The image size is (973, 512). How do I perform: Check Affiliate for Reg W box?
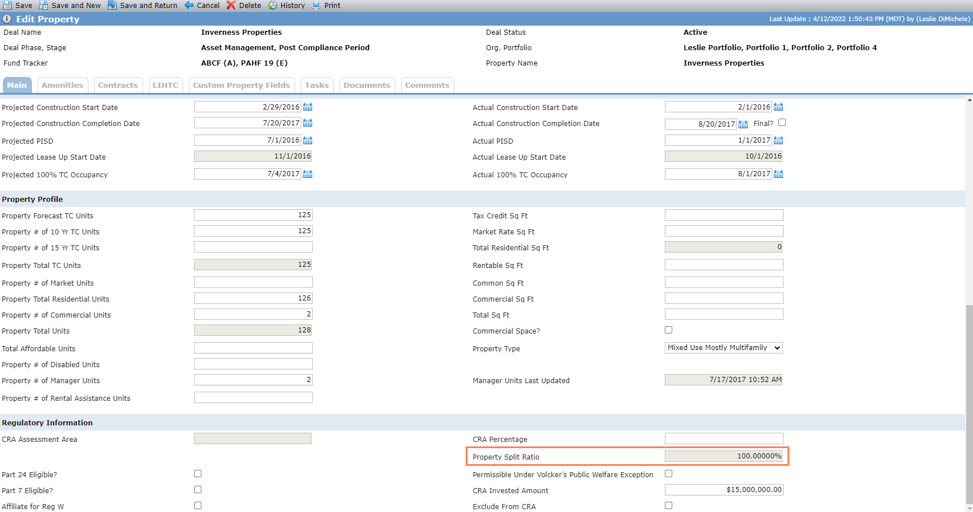(x=198, y=506)
